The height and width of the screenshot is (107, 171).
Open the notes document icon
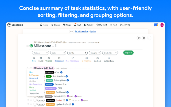pyautogui.click(x=144, y=38)
